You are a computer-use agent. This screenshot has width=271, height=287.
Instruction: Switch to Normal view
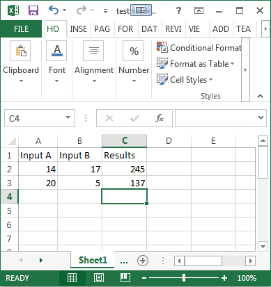(x=72, y=277)
